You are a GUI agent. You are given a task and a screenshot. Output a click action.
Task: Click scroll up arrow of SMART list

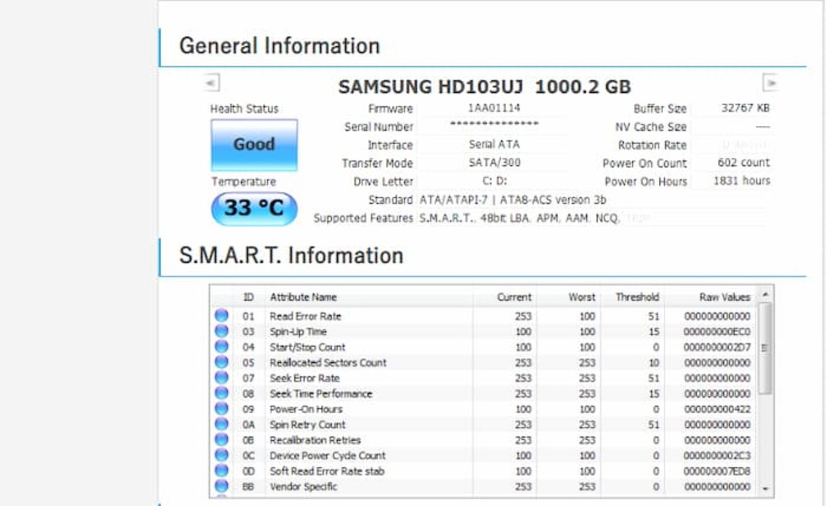(x=765, y=294)
